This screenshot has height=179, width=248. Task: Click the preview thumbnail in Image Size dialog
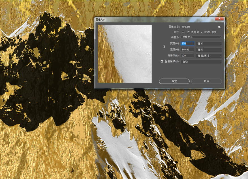coord(125,54)
